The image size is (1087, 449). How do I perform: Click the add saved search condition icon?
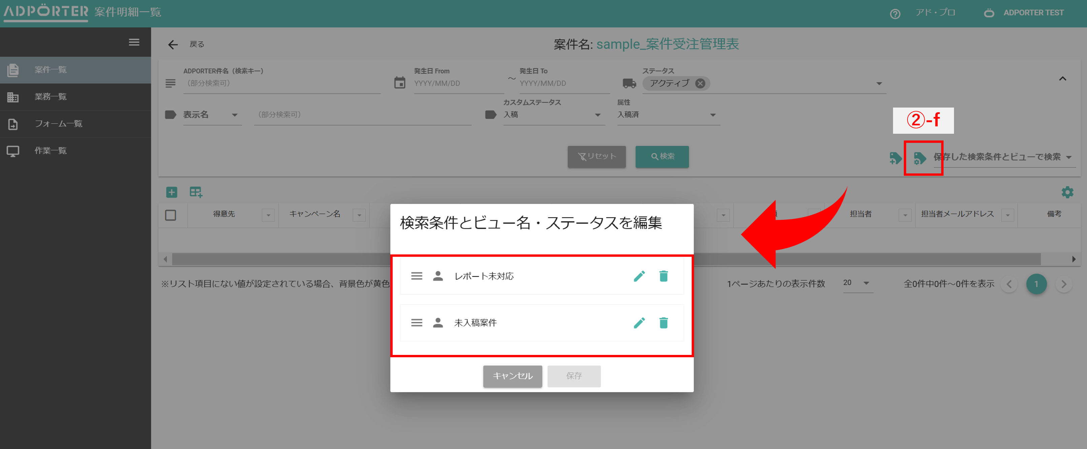[x=895, y=158]
